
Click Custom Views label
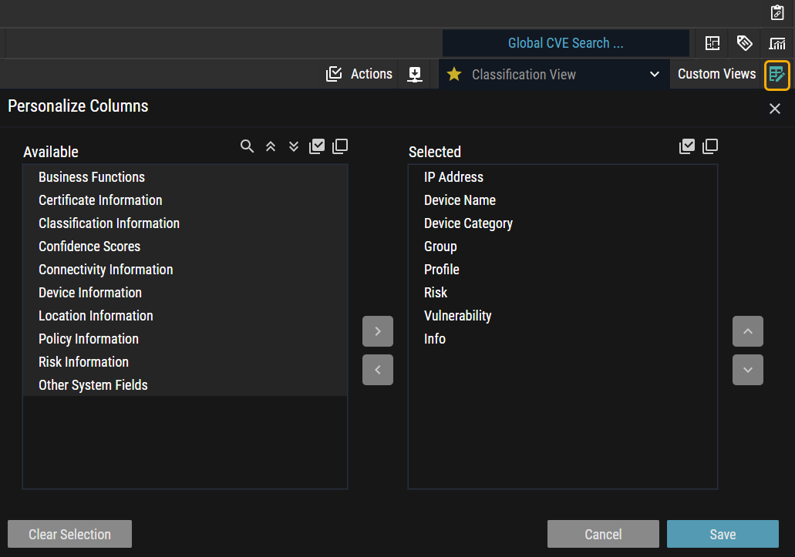click(716, 74)
